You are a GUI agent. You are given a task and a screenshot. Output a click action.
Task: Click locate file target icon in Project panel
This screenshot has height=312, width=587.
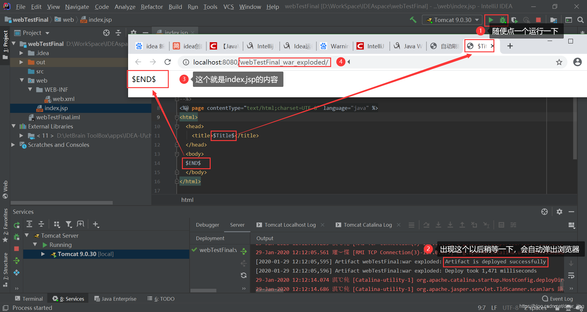click(x=106, y=33)
